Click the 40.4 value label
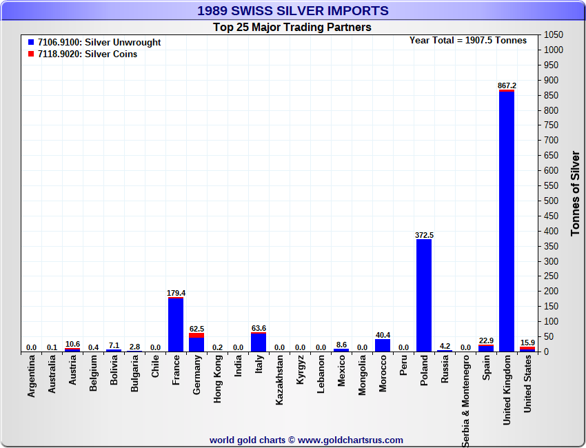 (x=383, y=335)
